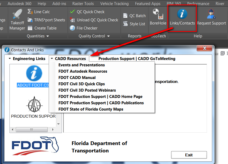Click the Create Table icon
The height and width of the screenshot is (164, 228).
[30, 28]
